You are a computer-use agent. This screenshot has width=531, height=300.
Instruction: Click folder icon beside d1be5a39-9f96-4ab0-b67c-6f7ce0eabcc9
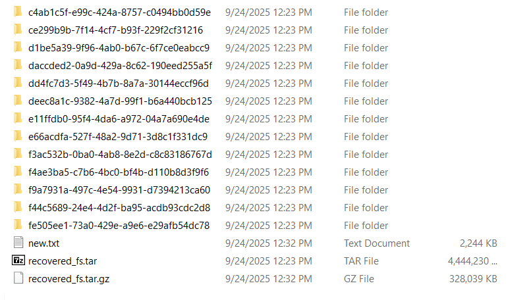point(18,48)
